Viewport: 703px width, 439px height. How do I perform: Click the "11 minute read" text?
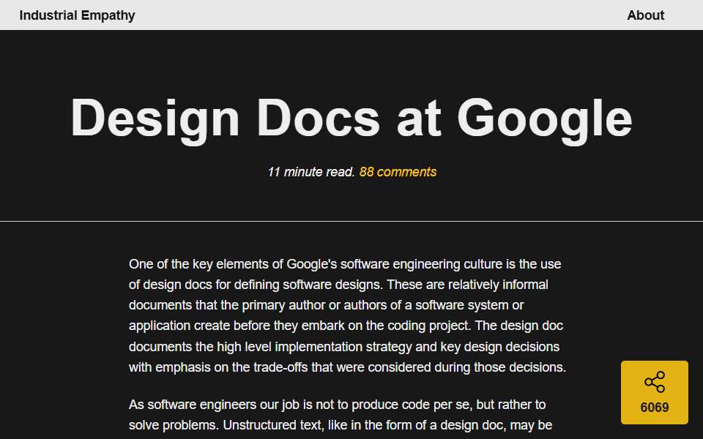(x=311, y=172)
